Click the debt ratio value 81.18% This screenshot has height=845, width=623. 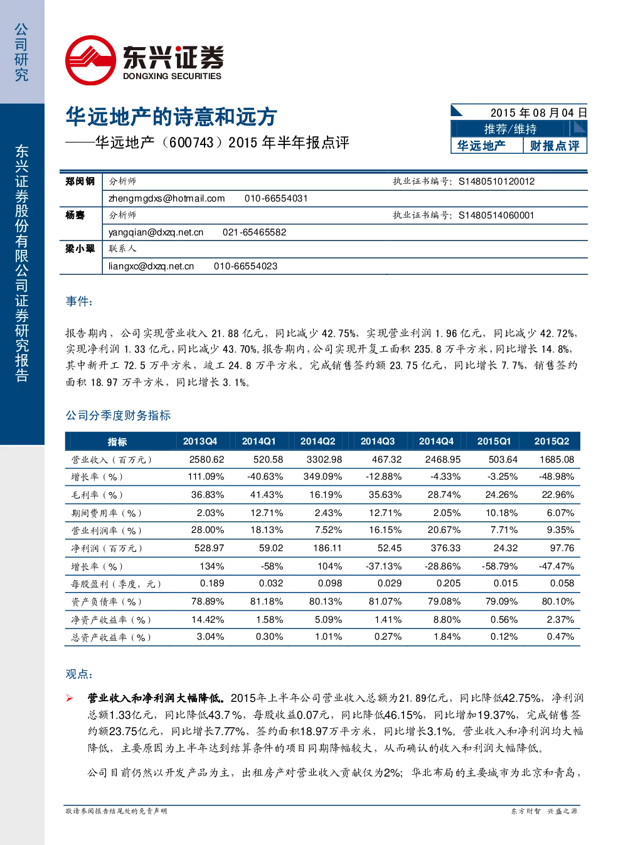pos(267,601)
